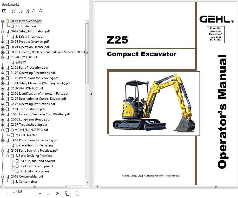The width and height of the screenshot is (238, 198).
Task: Open 02-05 Care and Service in Cold Weather.pdf
Action: point(40,114)
